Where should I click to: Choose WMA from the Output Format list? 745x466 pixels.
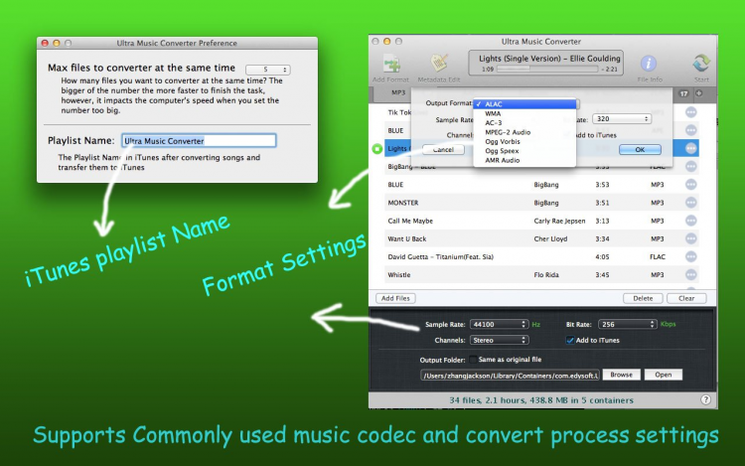[x=525, y=113]
